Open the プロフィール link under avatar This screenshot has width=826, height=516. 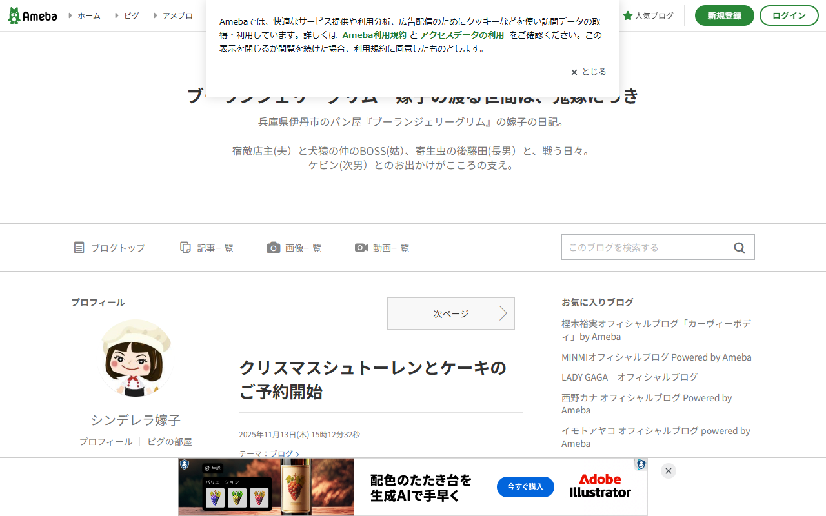tap(106, 442)
